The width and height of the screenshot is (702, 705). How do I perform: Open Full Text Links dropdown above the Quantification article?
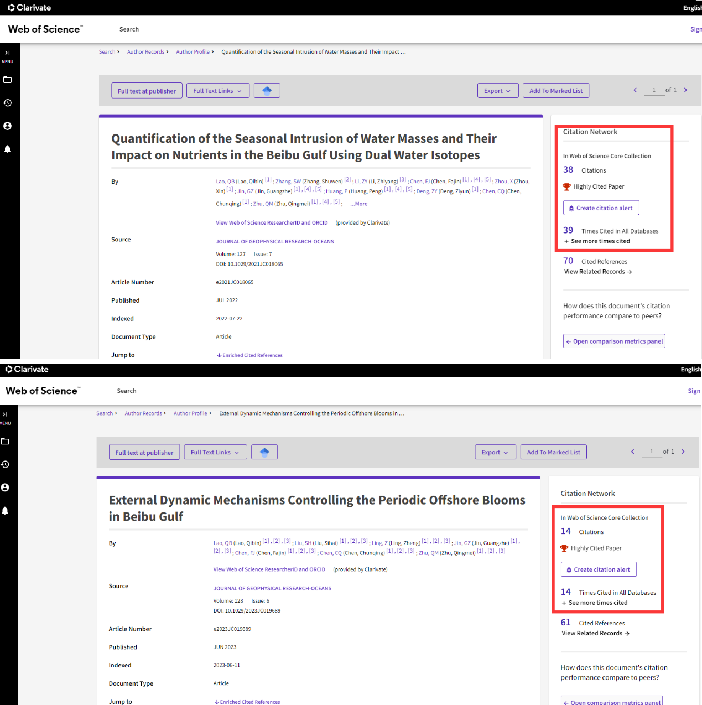217,91
